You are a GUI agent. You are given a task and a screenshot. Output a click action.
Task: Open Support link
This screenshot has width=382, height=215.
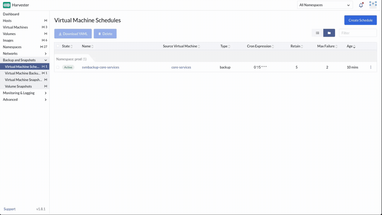10,209
